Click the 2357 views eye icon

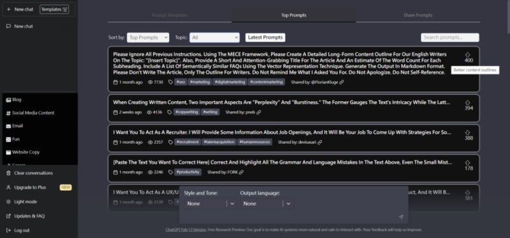[x=150, y=142]
